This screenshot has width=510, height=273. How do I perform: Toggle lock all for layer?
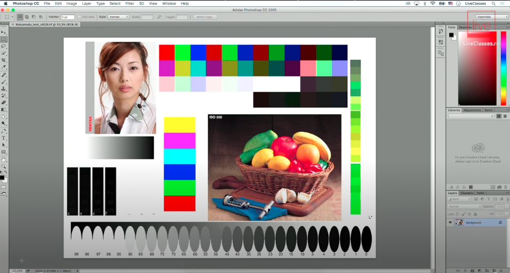point(475,214)
